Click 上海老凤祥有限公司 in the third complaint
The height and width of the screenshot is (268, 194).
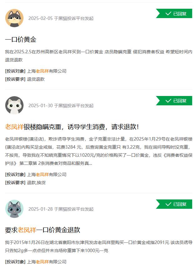pyautogui.click(x=47, y=262)
